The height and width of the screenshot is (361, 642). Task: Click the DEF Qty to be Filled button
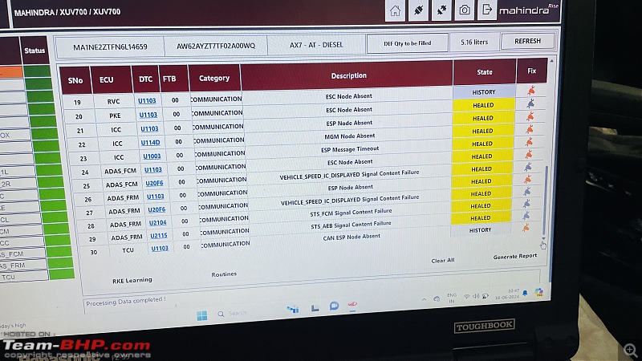(x=408, y=43)
